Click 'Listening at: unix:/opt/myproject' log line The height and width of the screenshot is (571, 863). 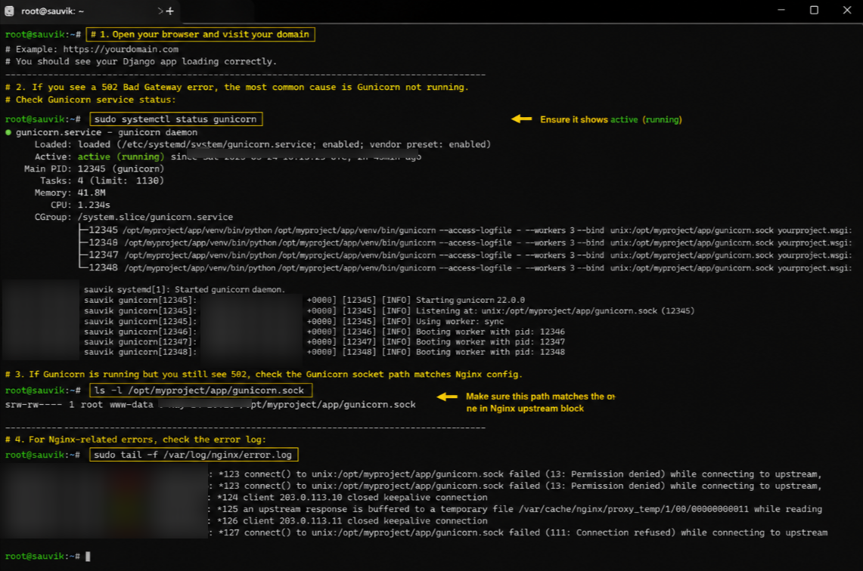(389, 311)
